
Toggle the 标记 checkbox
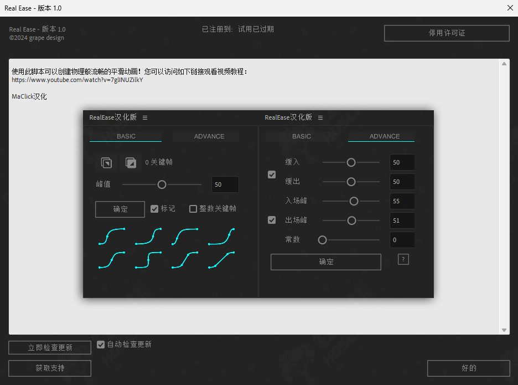[x=154, y=209]
